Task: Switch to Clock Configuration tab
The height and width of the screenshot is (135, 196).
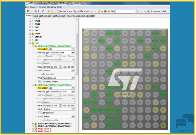Action: point(42,16)
